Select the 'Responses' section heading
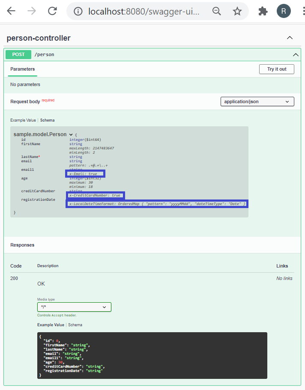 [22, 245]
